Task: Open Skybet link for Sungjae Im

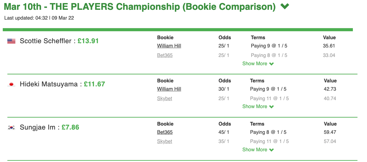Action: point(165,141)
